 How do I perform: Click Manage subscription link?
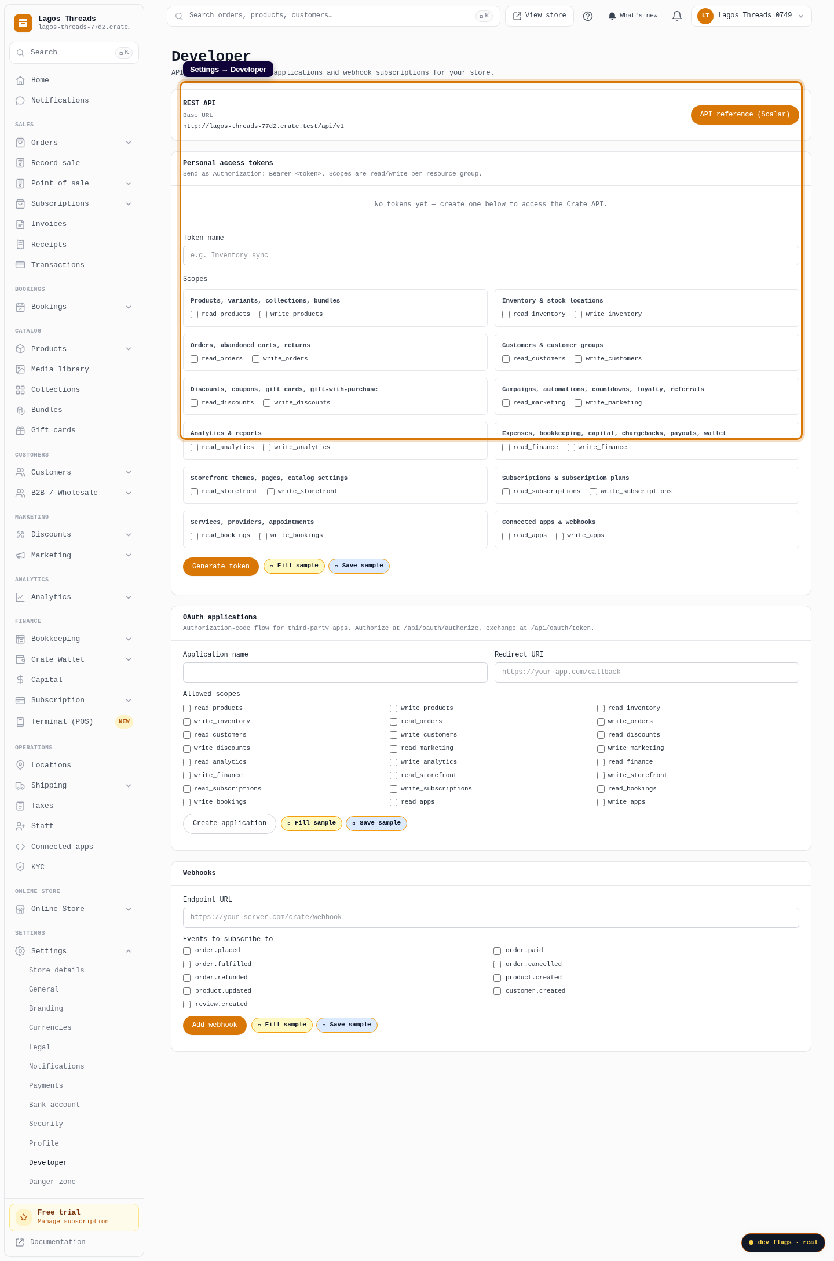73,1222
